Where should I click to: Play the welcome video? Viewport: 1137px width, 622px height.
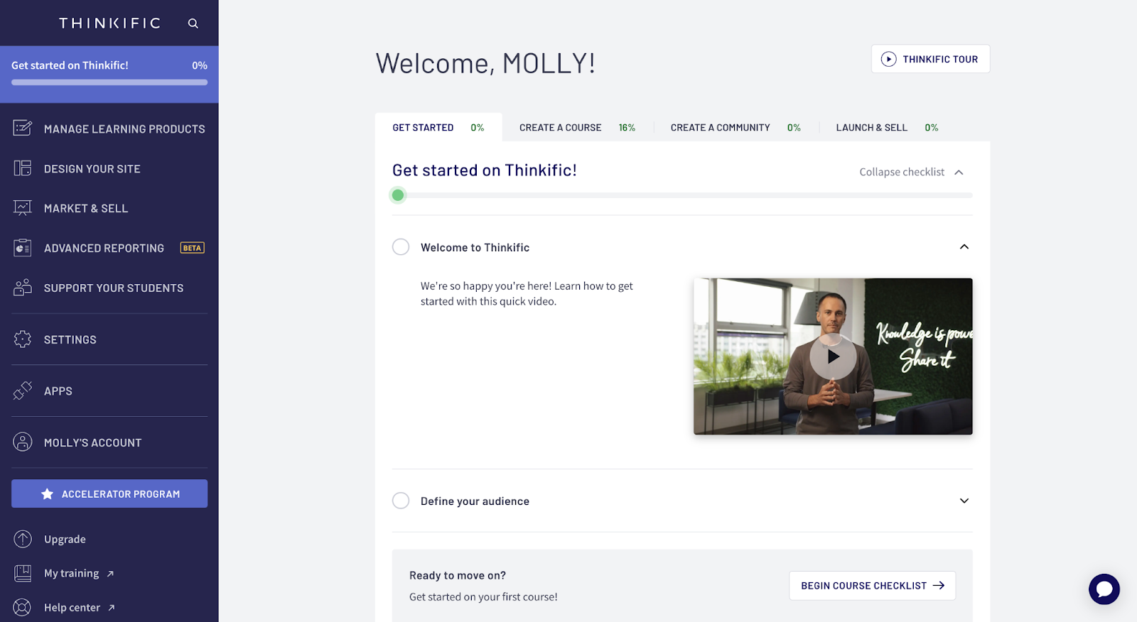[833, 356]
